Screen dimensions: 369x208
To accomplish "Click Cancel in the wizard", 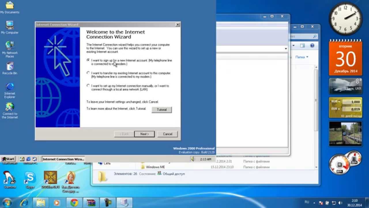I will tap(167, 134).
